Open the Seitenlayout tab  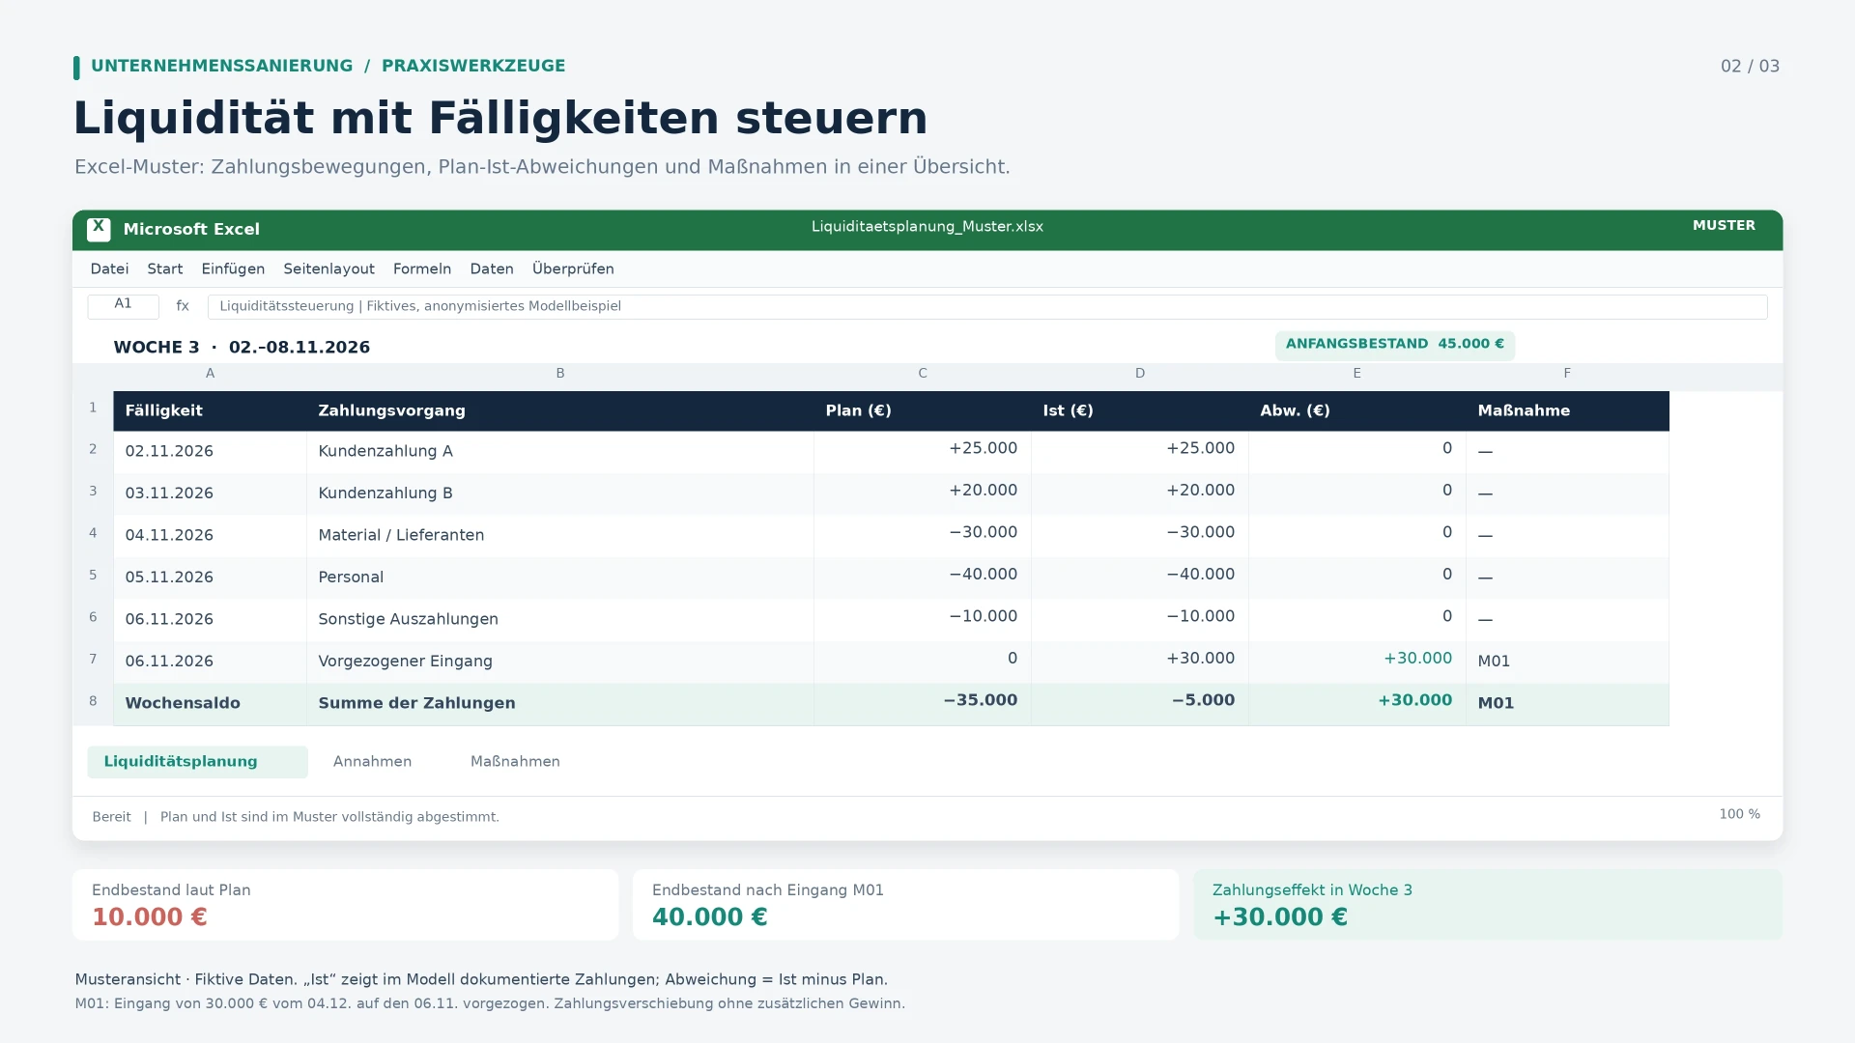click(x=328, y=268)
